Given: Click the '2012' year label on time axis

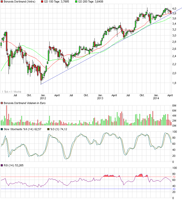Looking at the screenshot, I should (43, 98).
